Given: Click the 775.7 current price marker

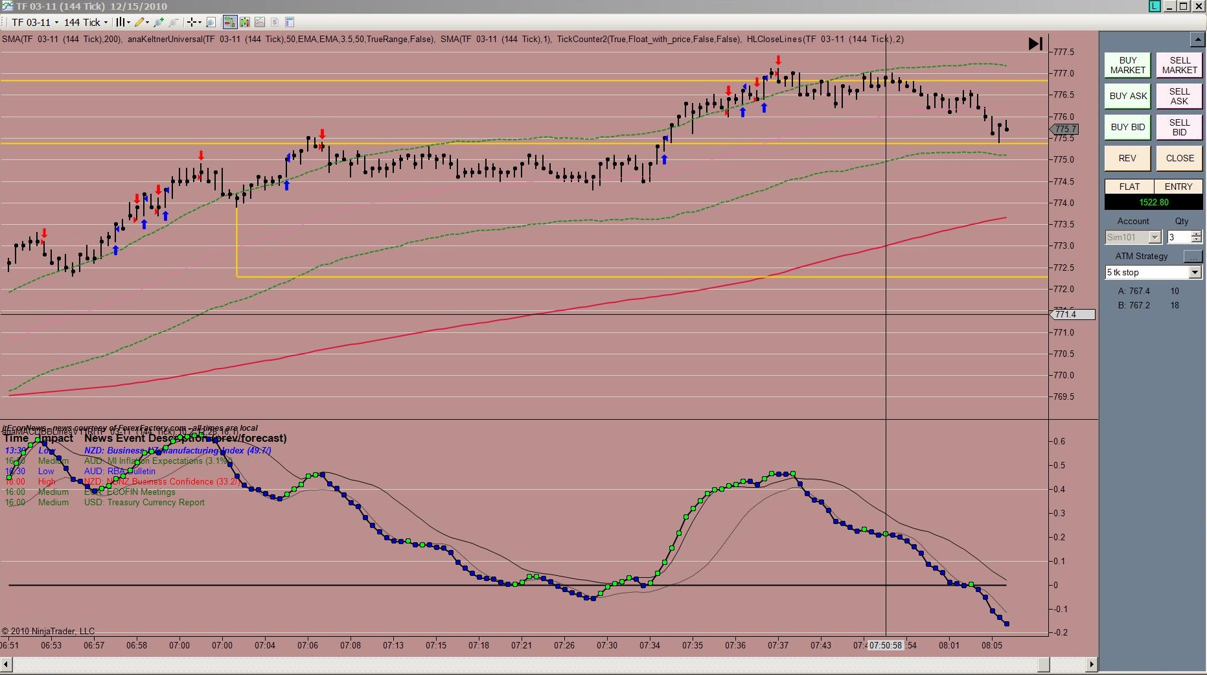Looking at the screenshot, I should coord(1064,129).
